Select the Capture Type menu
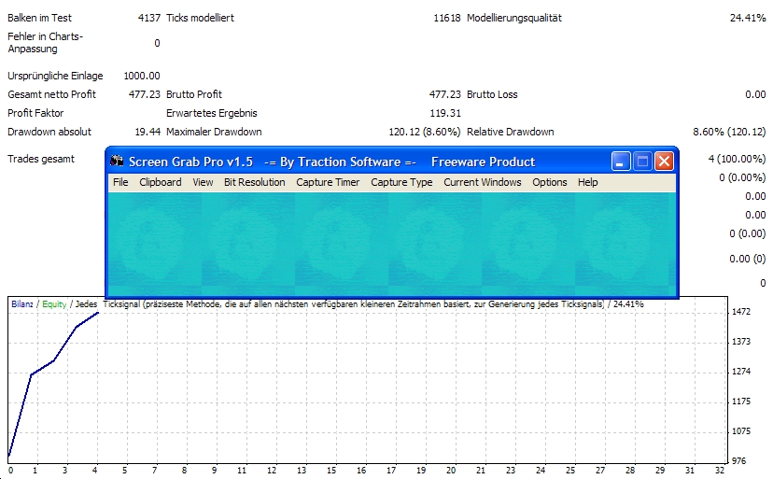This screenshot has height=479, width=773. 401,182
